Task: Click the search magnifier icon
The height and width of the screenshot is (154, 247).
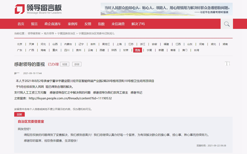Action: pos(227,24)
